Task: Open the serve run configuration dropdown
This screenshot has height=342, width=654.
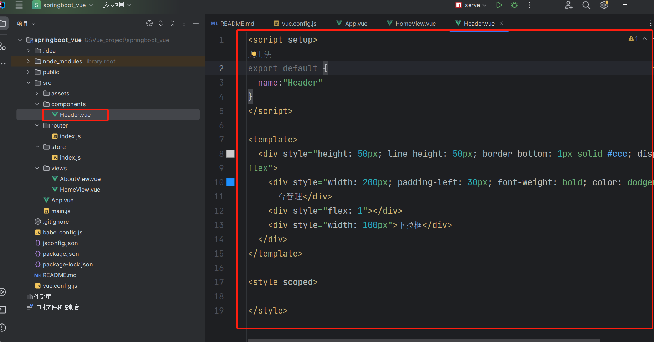Action: pos(471,5)
